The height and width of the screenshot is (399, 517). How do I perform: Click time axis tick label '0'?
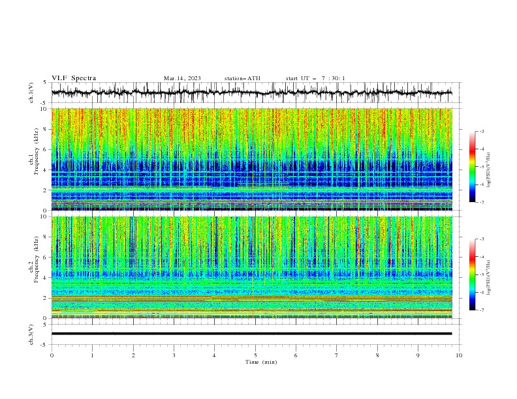(x=52, y=355)
